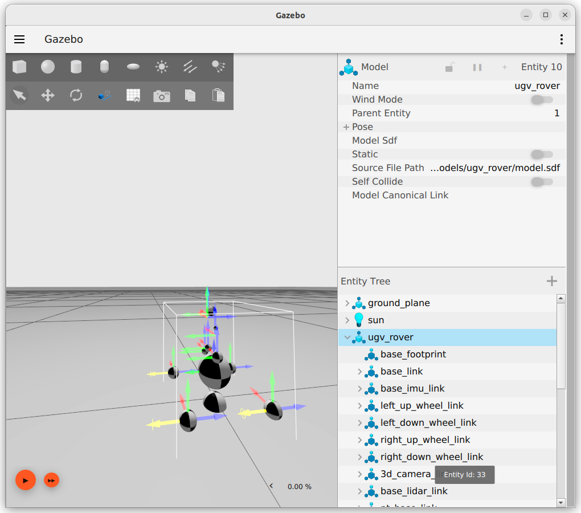581x513 pixels.
Task: Expand the base_lidar_link tree node
Action: [x=360, y=491]
